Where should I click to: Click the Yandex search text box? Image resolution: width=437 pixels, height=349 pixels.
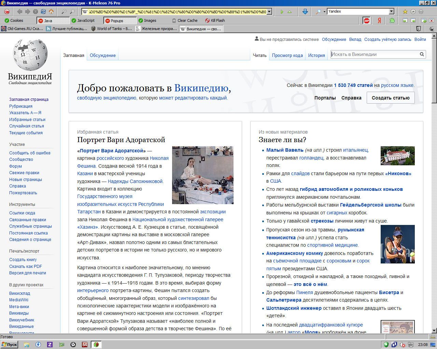pos(358,12)
